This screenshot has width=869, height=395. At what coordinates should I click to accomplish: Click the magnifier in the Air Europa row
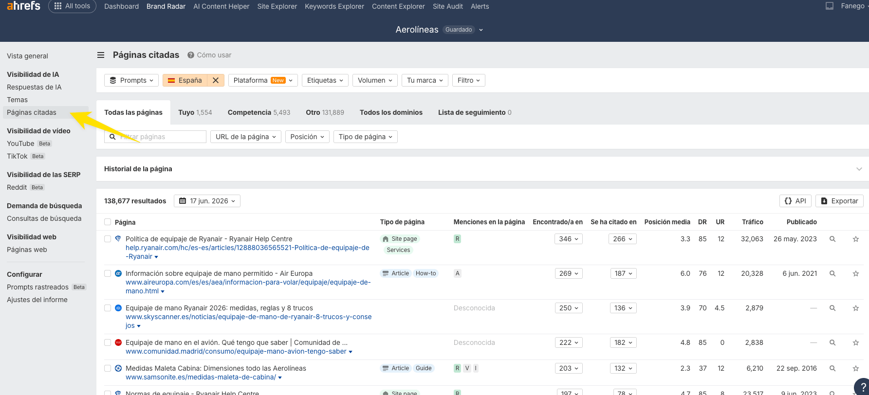(x=832, y=273)
